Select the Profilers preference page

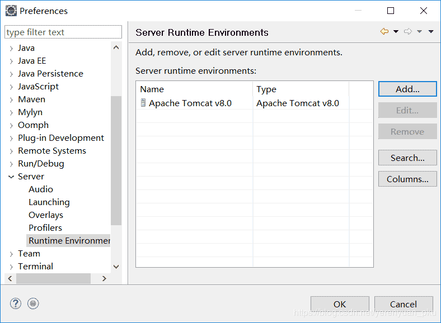pyautogui.click(x=45, y=228)
